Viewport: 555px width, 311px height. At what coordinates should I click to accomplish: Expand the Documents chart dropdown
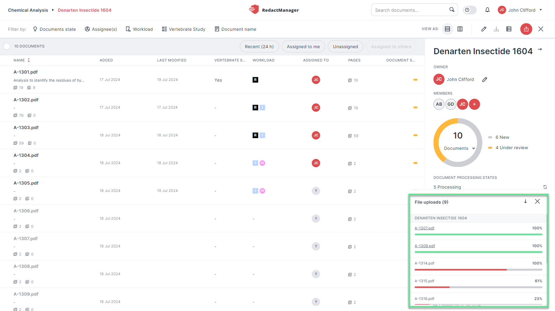[x=460, y=148]
